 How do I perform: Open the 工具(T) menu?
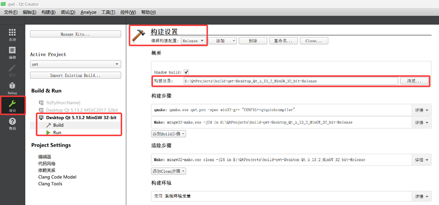[108, 12]
